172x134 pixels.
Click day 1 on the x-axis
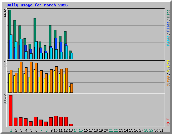point(11,130)
